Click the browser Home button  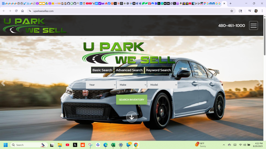tap(23, 11)
